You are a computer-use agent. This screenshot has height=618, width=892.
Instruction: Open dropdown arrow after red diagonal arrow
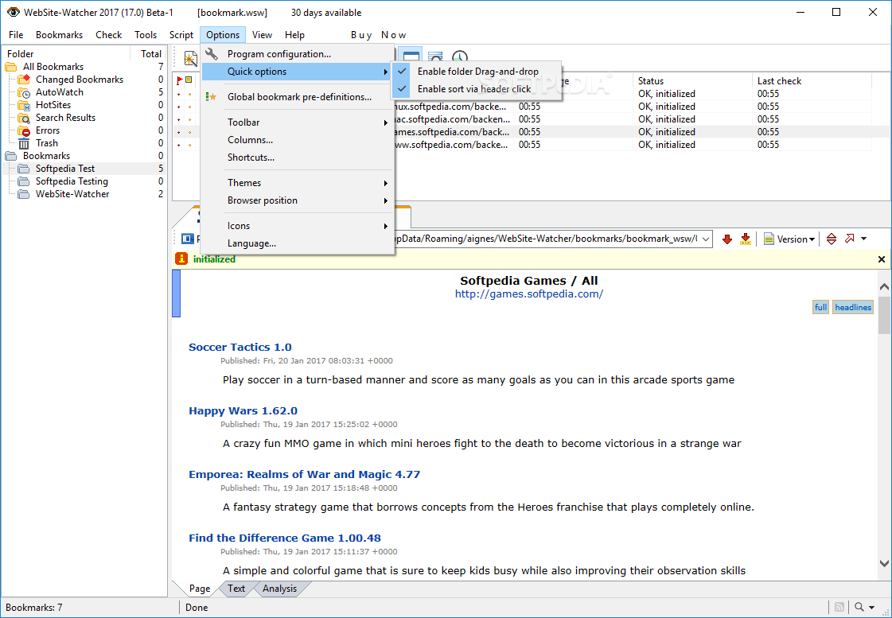coord(863,239)
